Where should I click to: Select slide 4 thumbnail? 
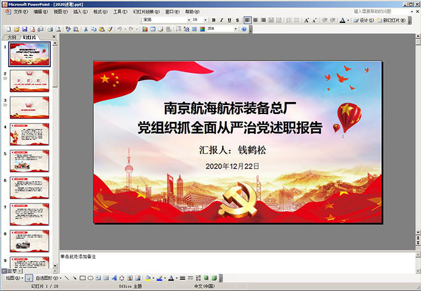click(x=29, y=134)
